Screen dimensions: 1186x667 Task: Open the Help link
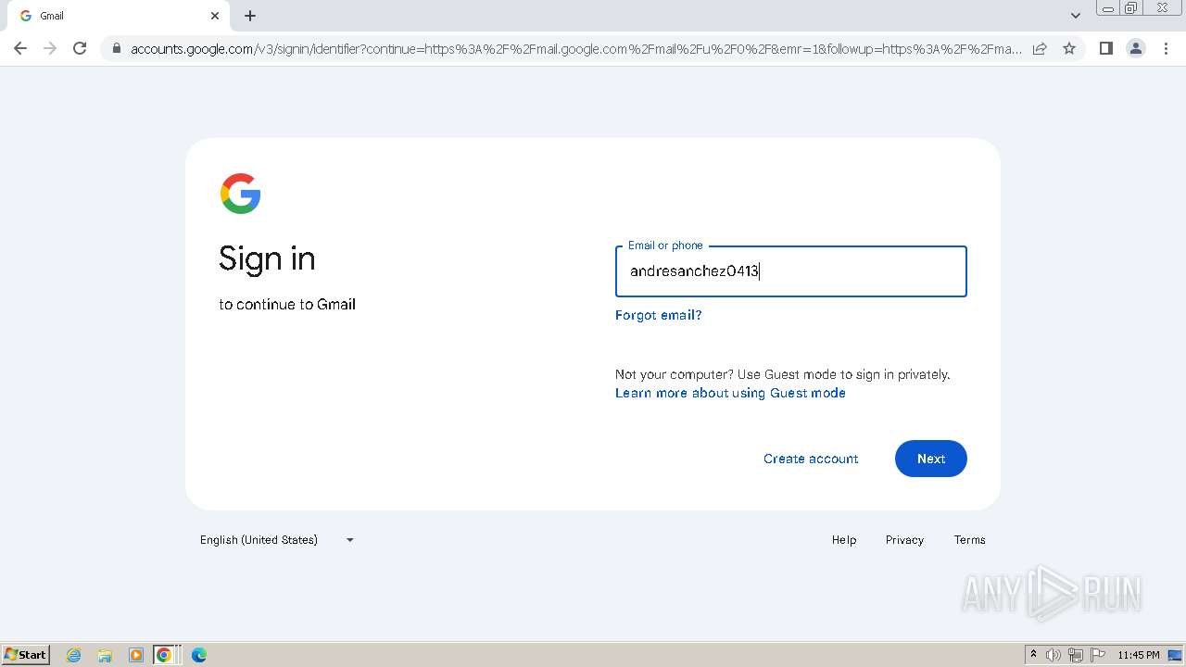pos(844,540)
